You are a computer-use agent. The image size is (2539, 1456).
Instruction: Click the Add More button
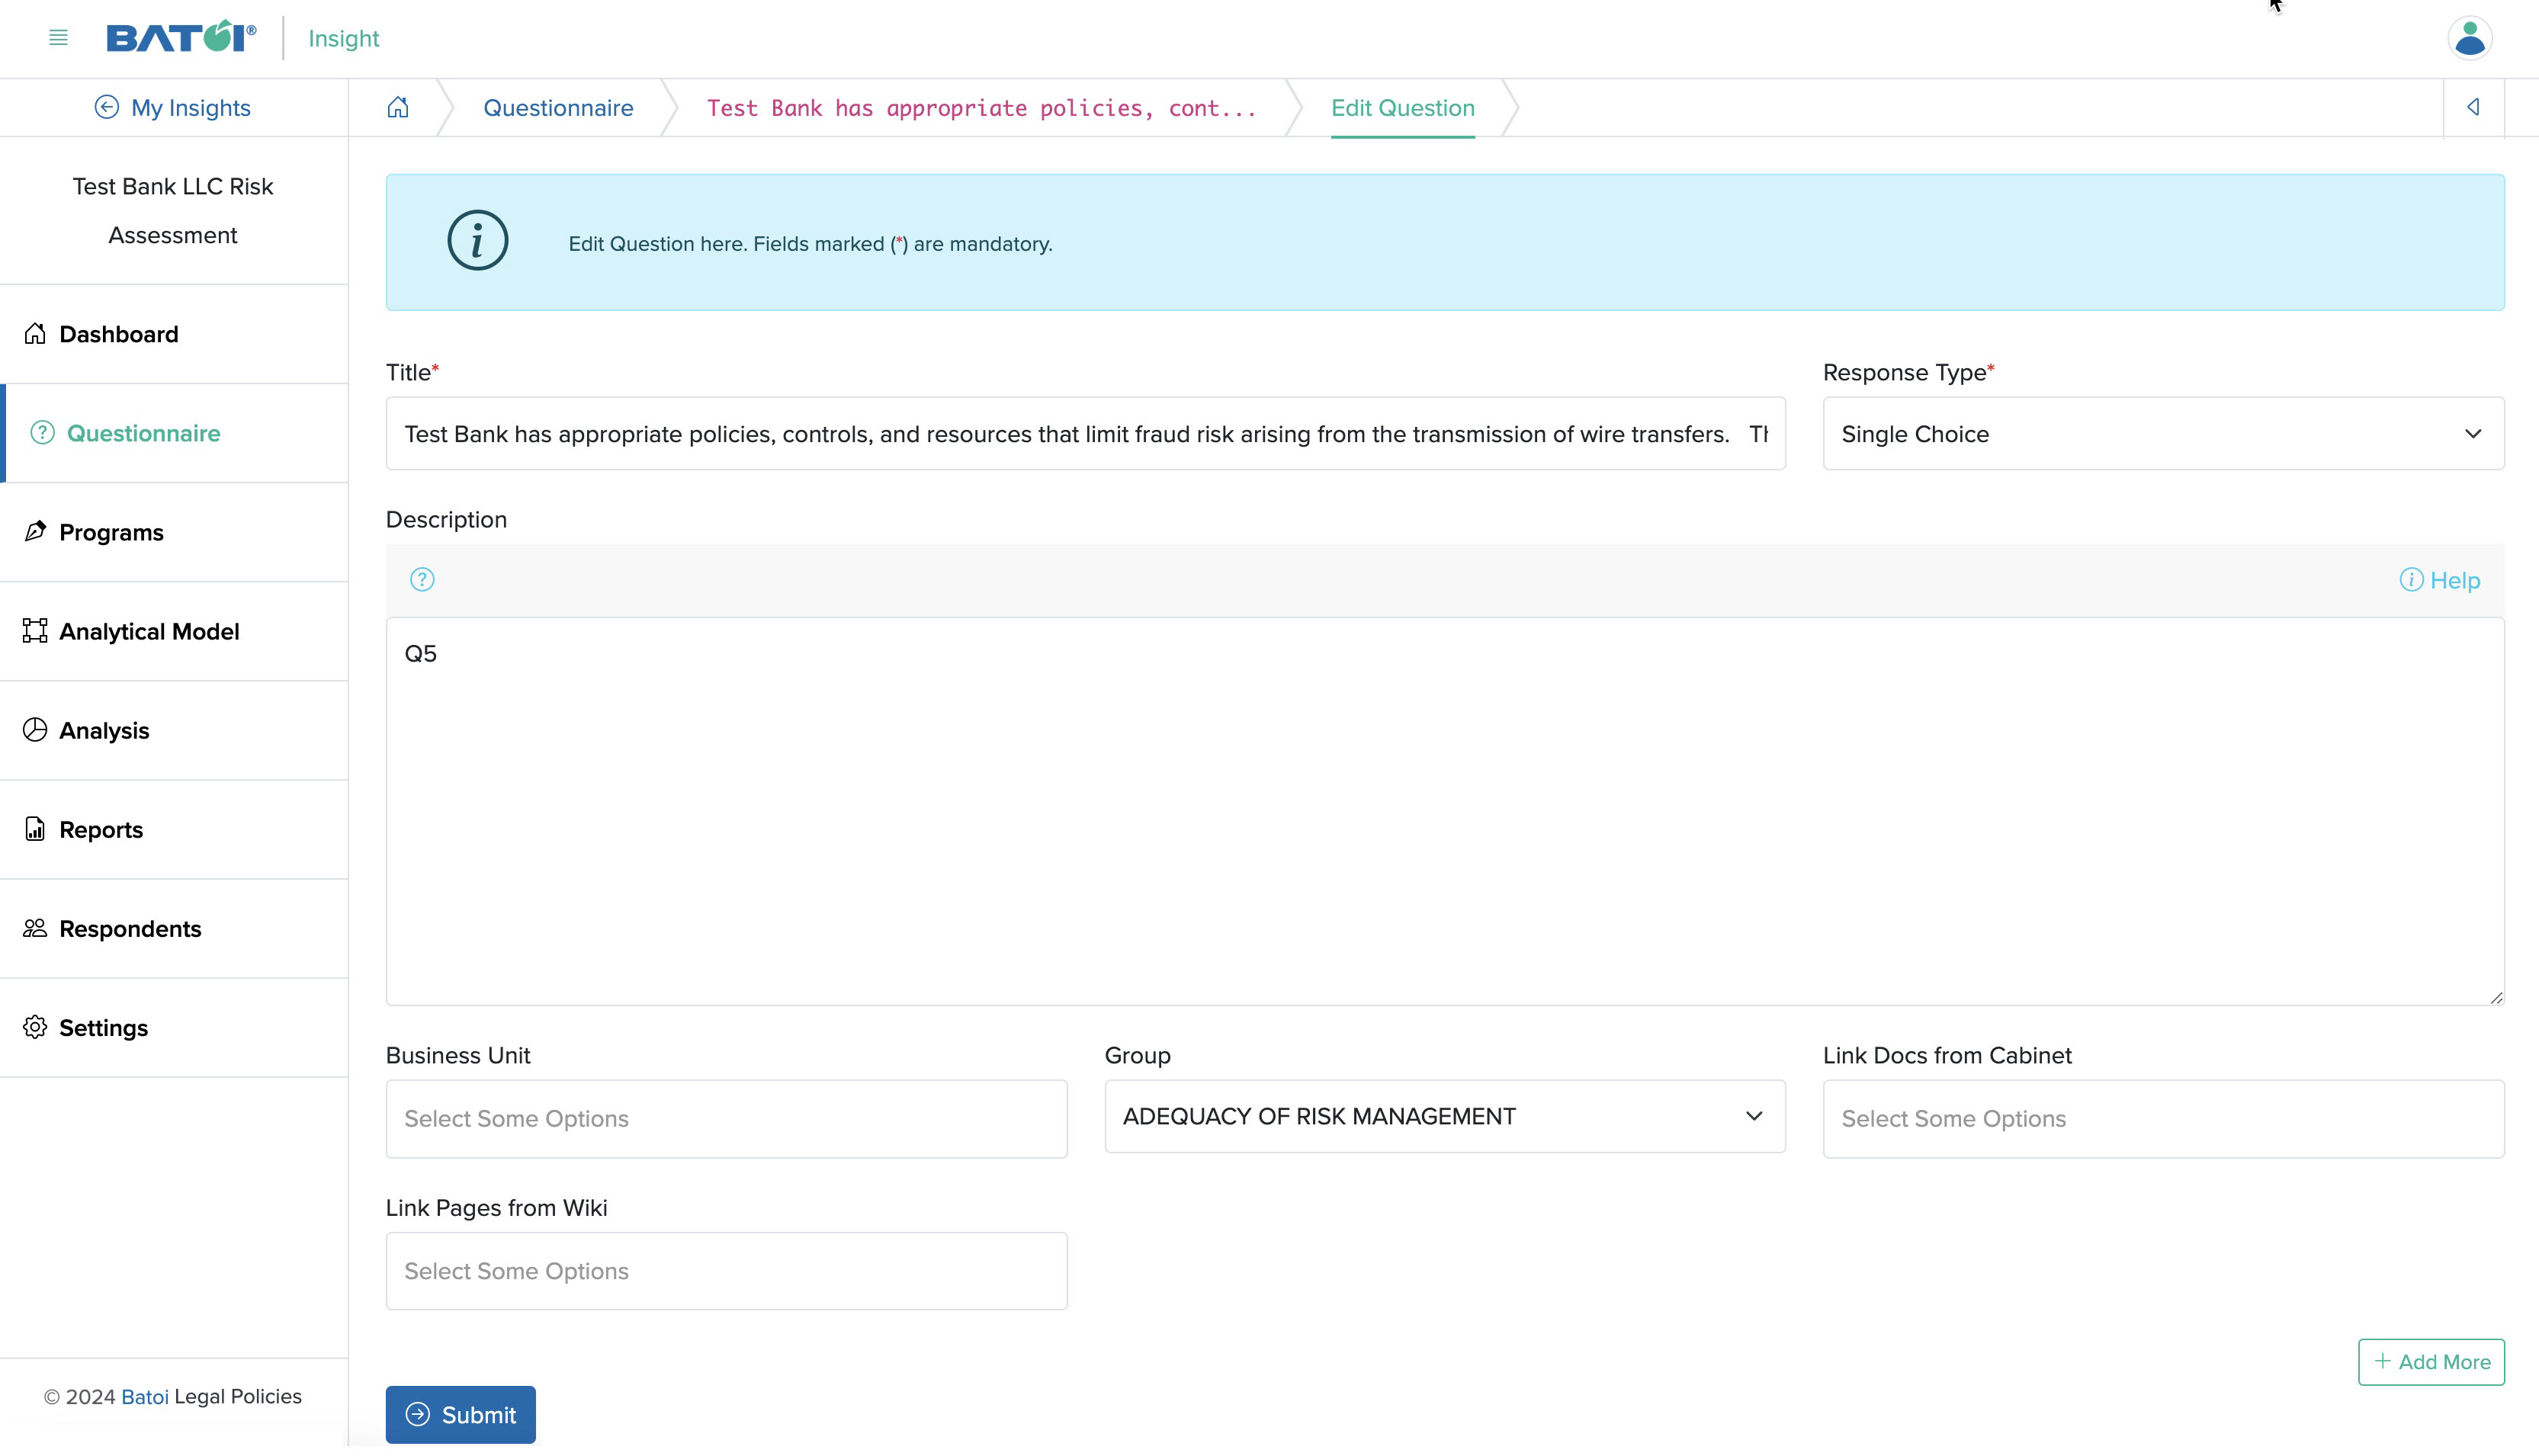point(2431,1361)
